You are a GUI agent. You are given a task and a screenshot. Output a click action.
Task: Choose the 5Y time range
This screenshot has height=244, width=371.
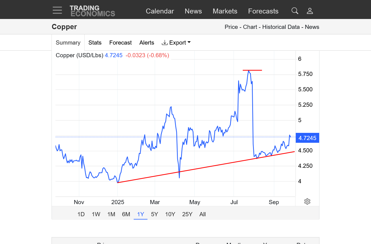155,214
